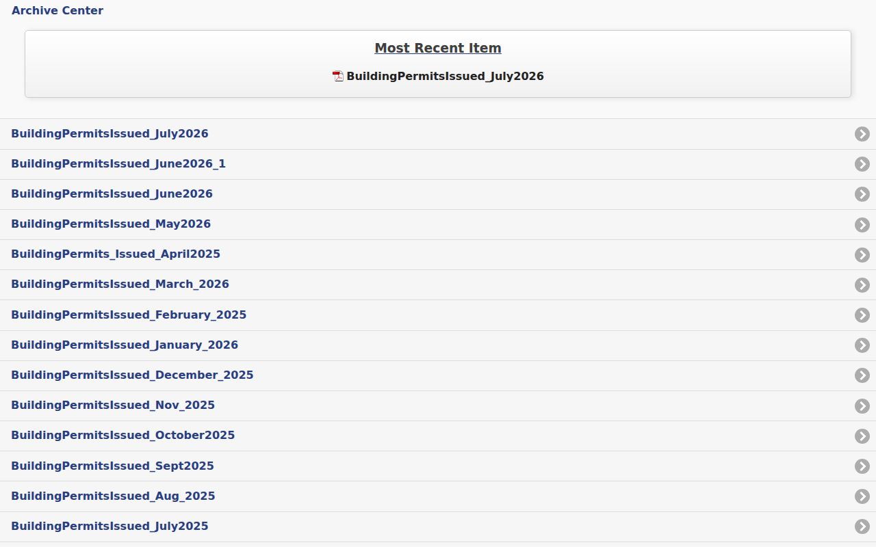Click the Archive Center heading link

(57, 10)
